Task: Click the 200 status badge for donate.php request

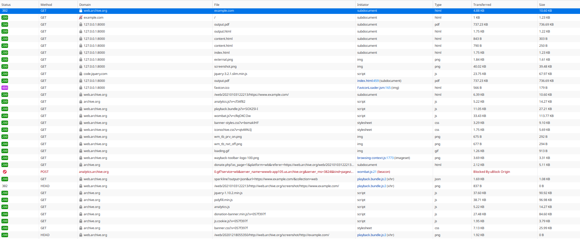Action: (x=5, y=165)
